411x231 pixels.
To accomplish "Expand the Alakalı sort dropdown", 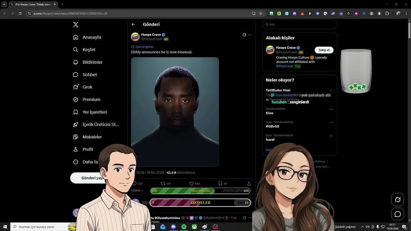I will click(137, 190).
